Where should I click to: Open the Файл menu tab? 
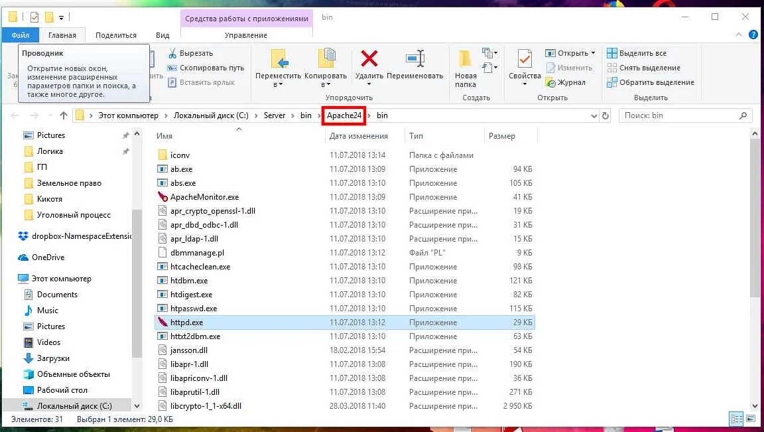21,35
